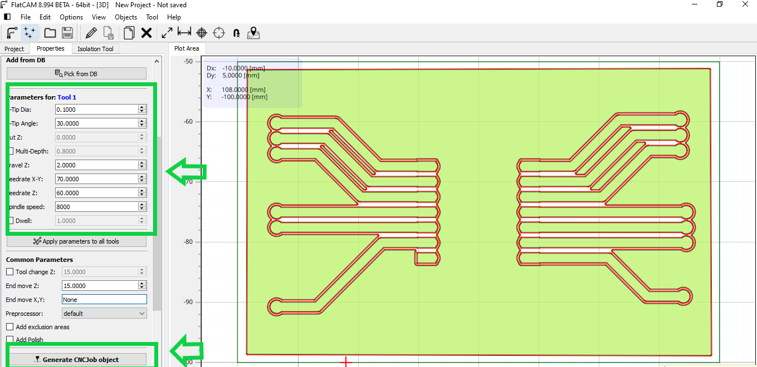The width and height of the screenshot is (757, 367).
Task: Open the Preprocessor dropdown
Action: [x=104, y=313]
